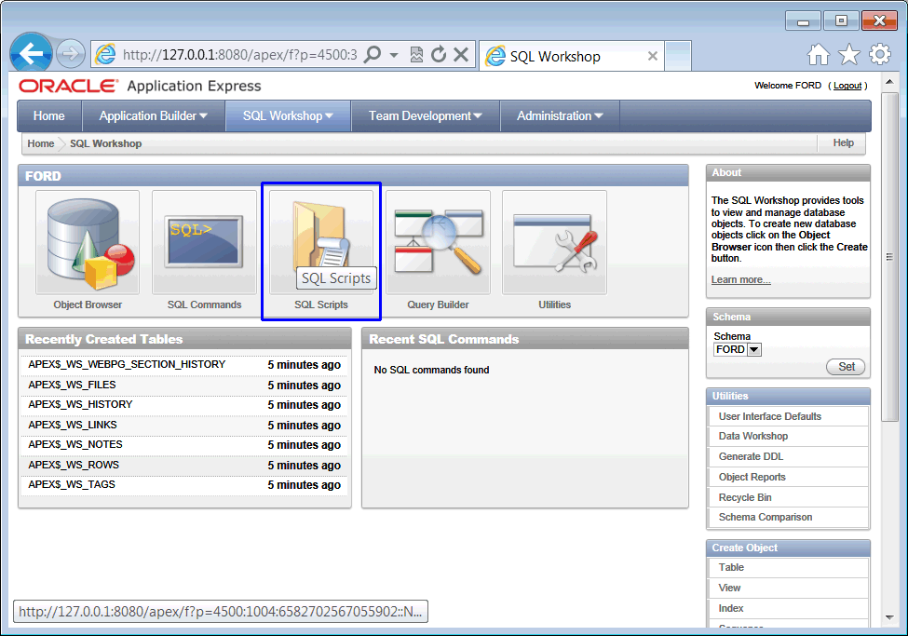Open Favorites star icon
908x636 pixels.
click(x=849, y=54)
